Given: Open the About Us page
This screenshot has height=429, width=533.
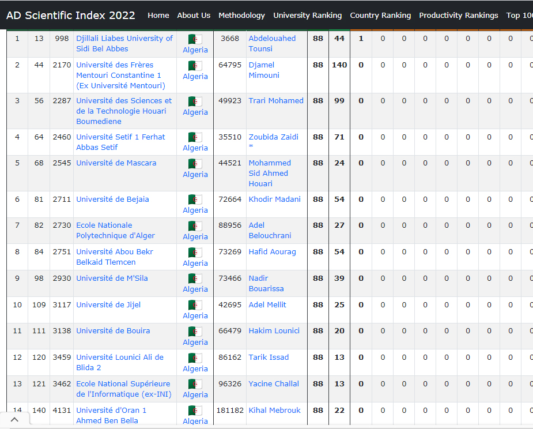Looking at the screenshot, I should (x=194, y=16).
